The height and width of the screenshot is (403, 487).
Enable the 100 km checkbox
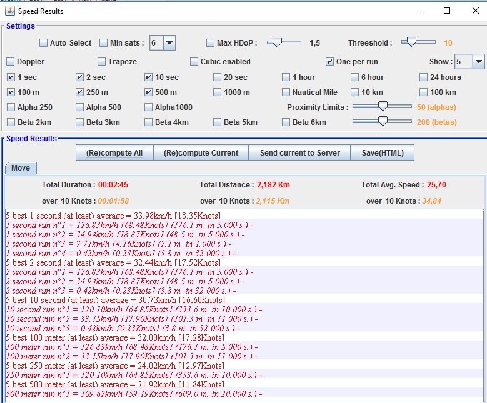[x=424, y=92]
